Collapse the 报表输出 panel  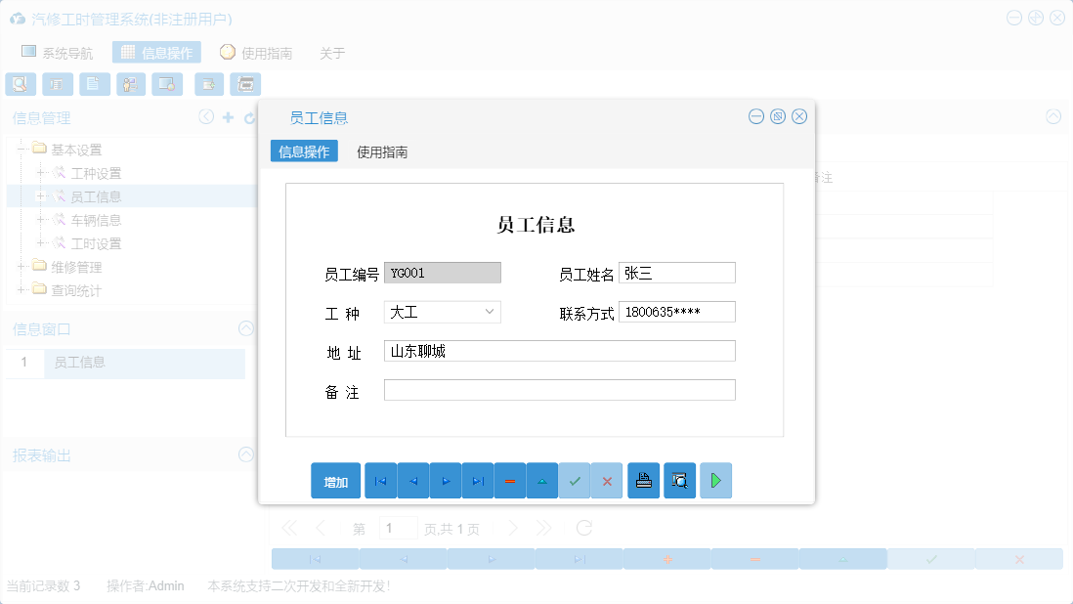pos(245,454)
